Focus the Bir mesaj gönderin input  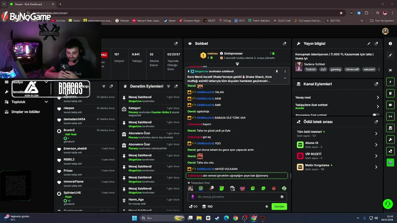237,197
